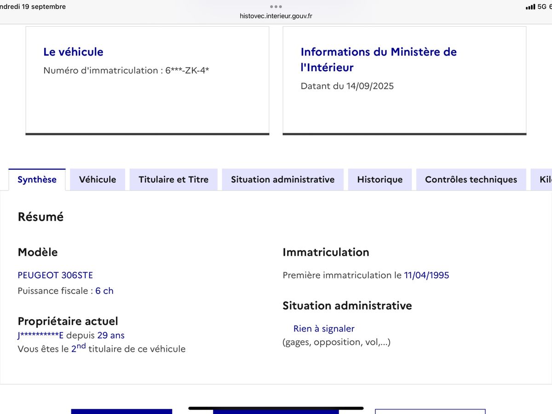Open the Contrôles techniques tab
The height and width of the screenshot is (414, 552).
tap(471, 179)
